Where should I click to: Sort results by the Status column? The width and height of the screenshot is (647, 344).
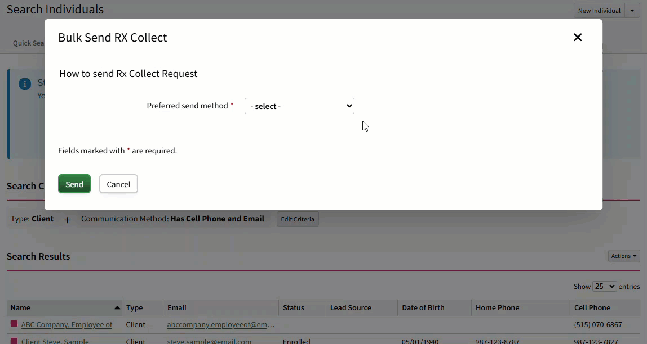(x=293, y=307)
